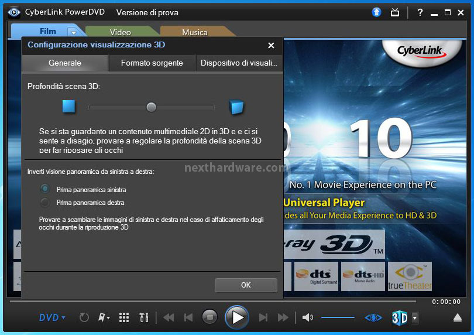Toggle the 3D mode button

(400, 318)
